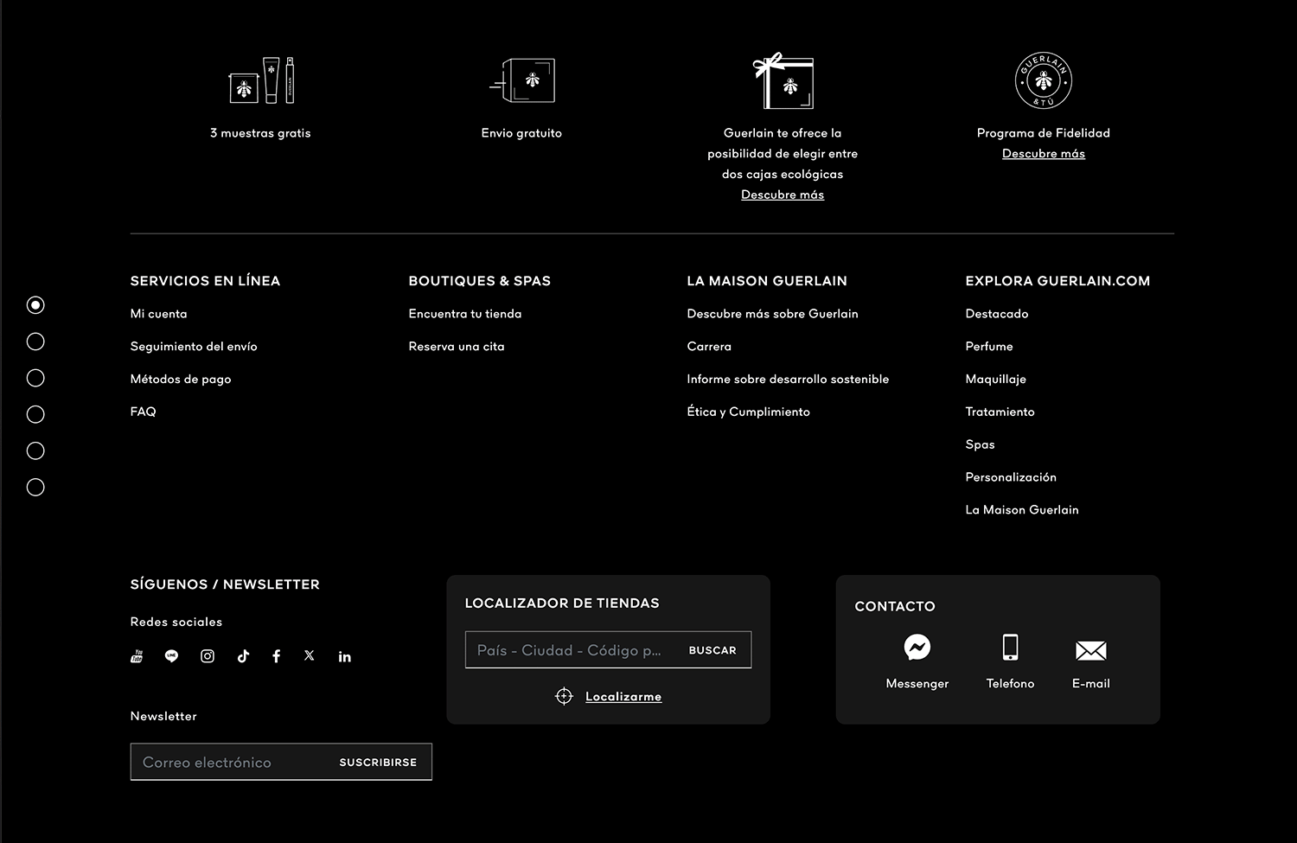Open Personalización link
Image resolution: width=1297 pixels, height=843 pixels.
pos(1011,477)
